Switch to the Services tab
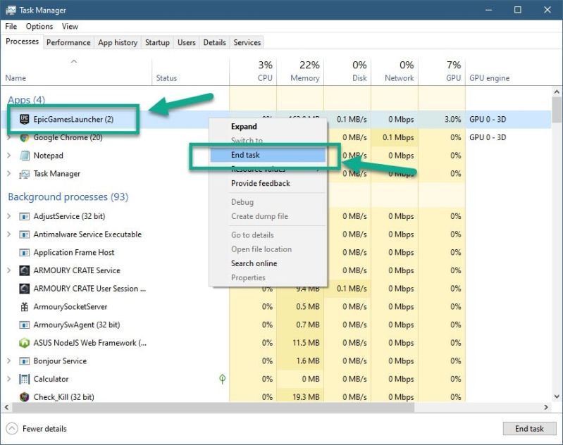 pos(247,42)
